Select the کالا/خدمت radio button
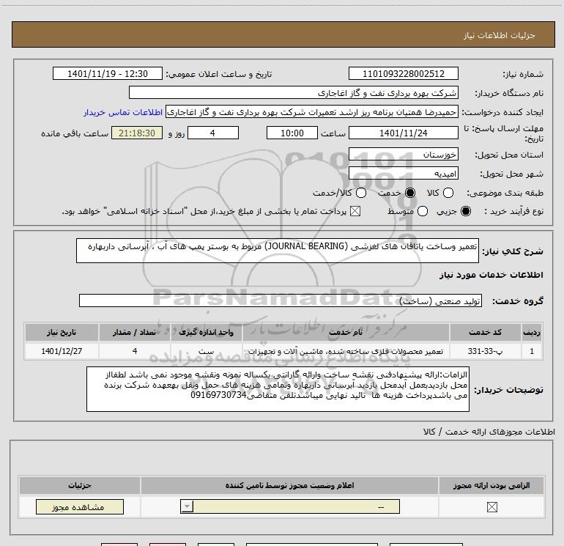The width and height of the screenshot is (564, 546). (361, 193)
